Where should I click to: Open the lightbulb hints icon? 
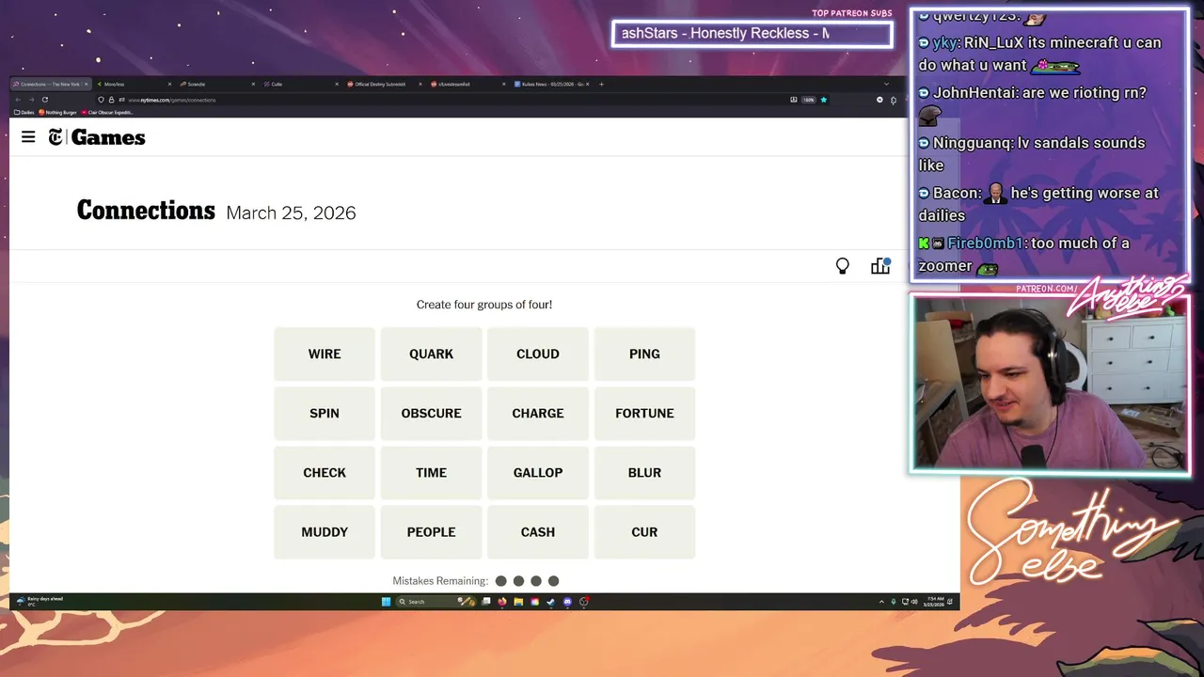pyautogui.click(x=843, y=266)
